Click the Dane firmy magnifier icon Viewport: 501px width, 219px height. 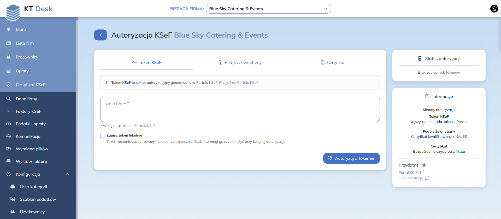[x=9, y=99]
